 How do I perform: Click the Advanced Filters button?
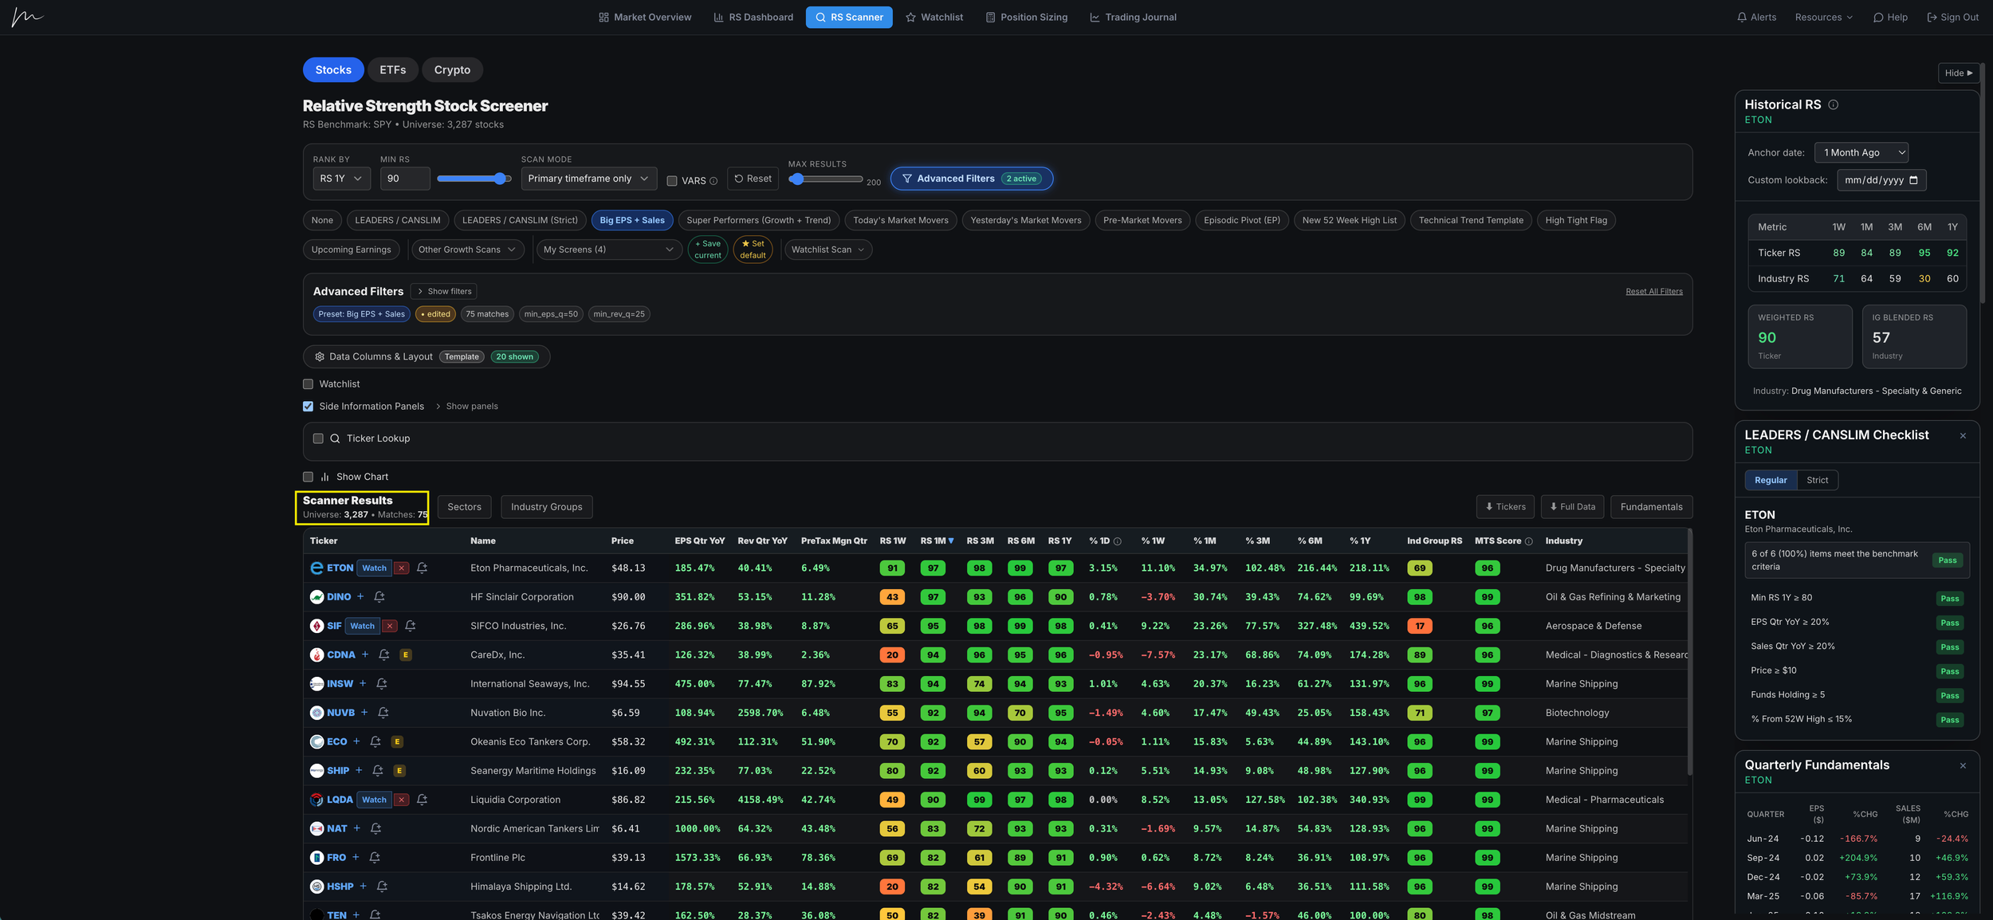[971, 179]
